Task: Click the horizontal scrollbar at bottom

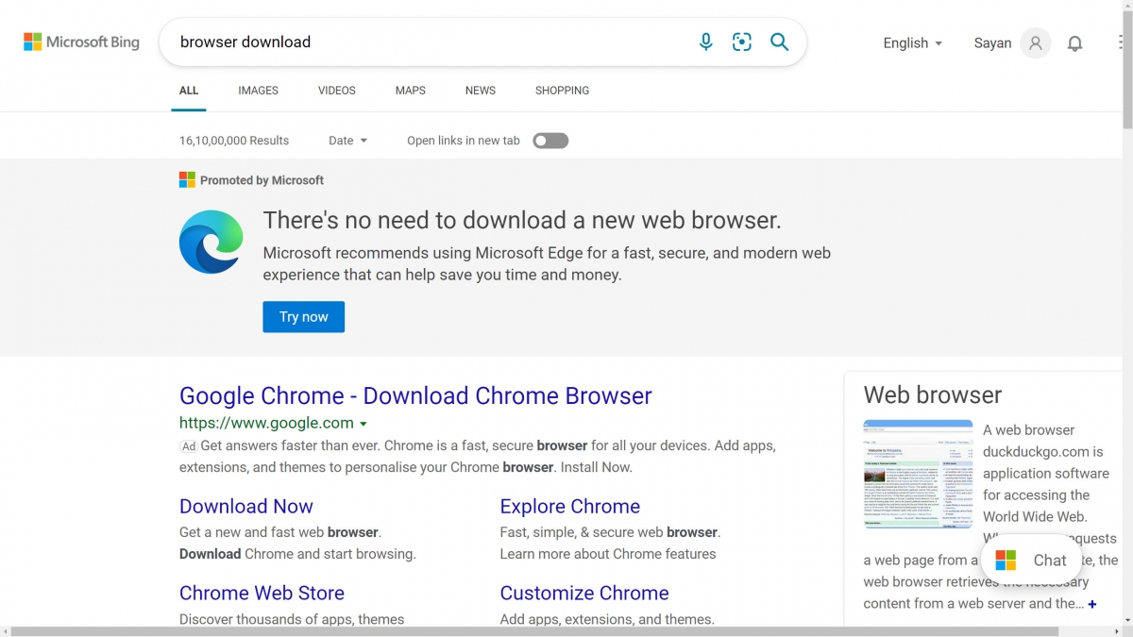Action: 472,630
